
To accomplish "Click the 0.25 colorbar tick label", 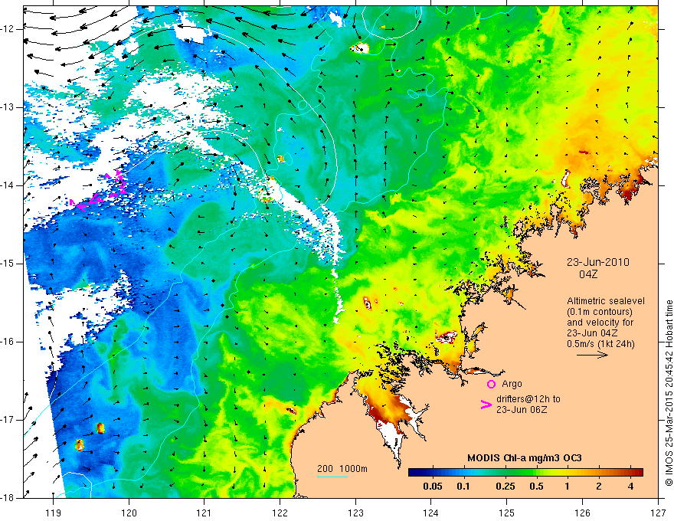I will [x=503, y=487].
